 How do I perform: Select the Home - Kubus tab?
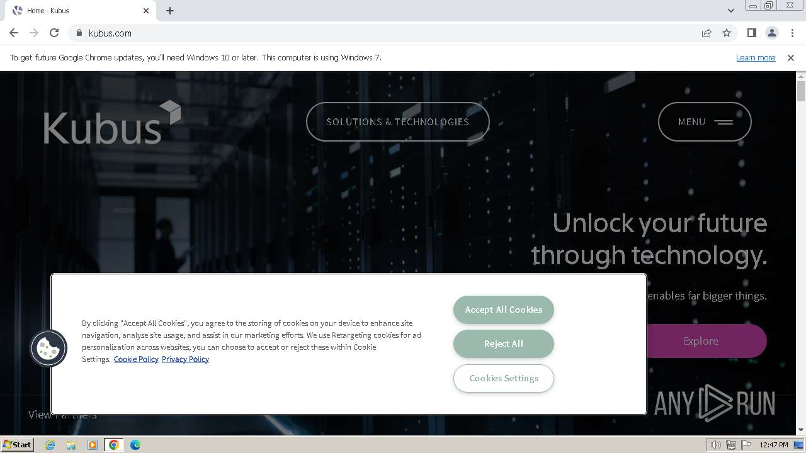pyautogui.click(x=80, y=11)
